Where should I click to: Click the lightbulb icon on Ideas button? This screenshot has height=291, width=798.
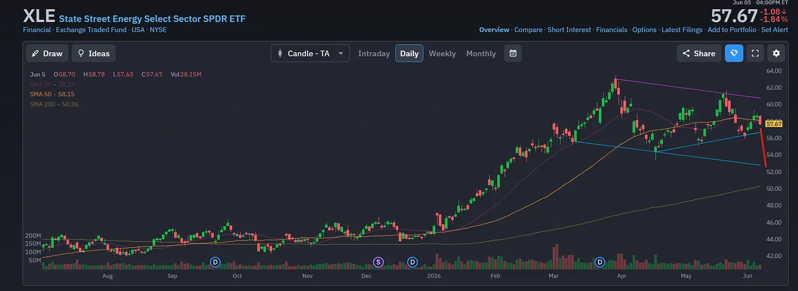[x=81, y=53]
